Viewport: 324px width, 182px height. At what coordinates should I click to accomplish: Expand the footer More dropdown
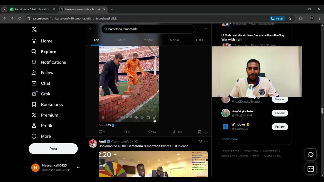[257, 156]
